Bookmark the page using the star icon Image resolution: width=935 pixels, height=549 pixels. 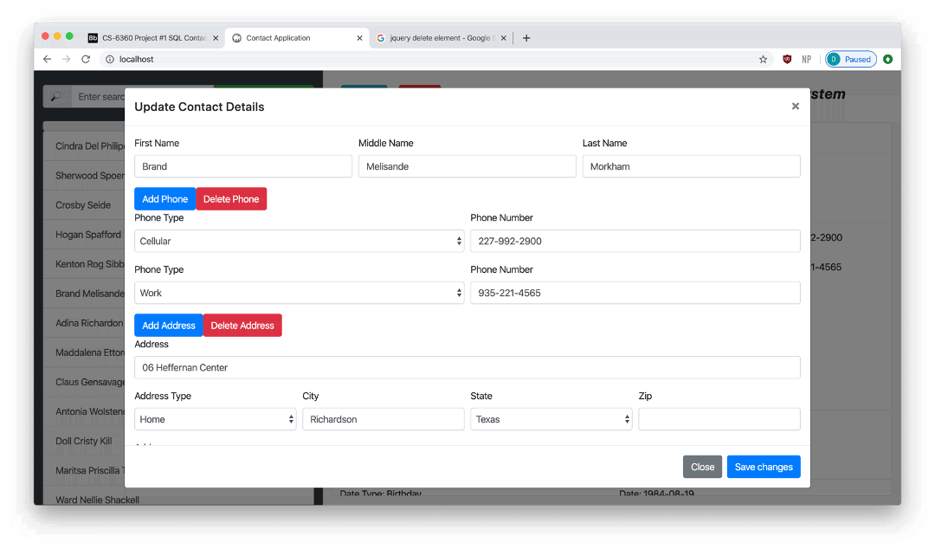763,59
